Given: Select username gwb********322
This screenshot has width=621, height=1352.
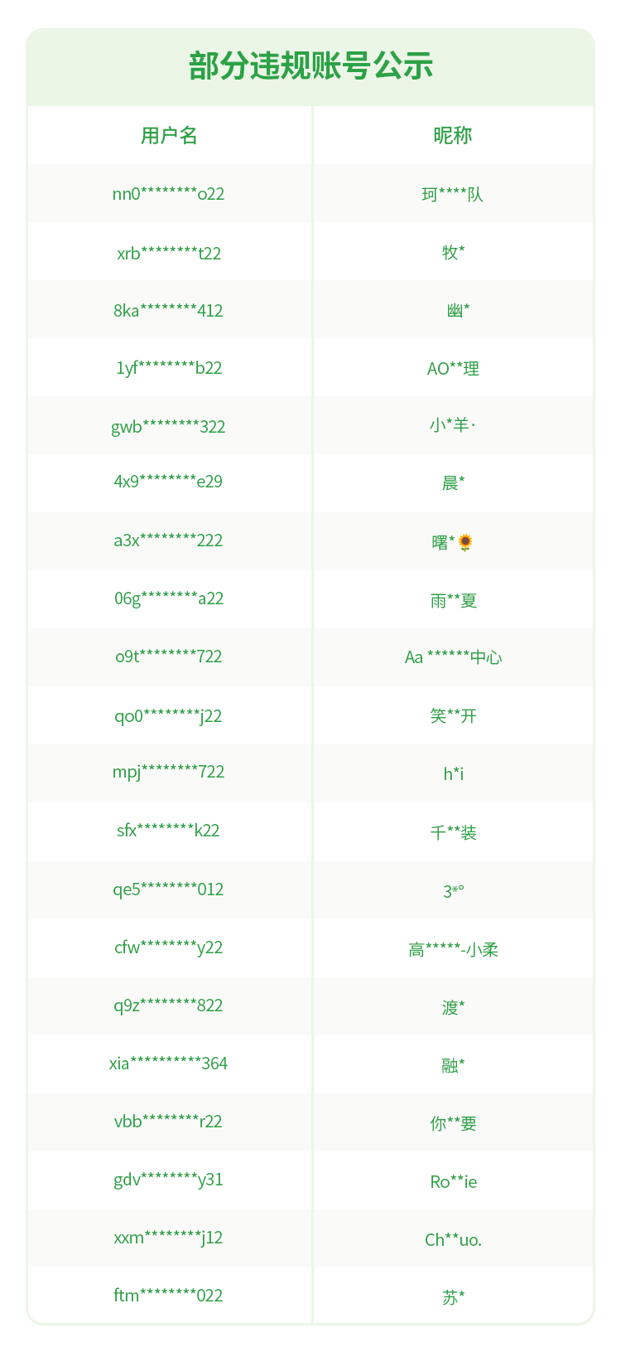Looking at the screenshot, I should pyautogui.click(x=169, y=427).
